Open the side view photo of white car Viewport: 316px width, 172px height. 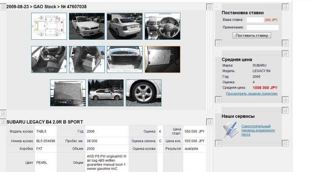(x=106, y=93)
